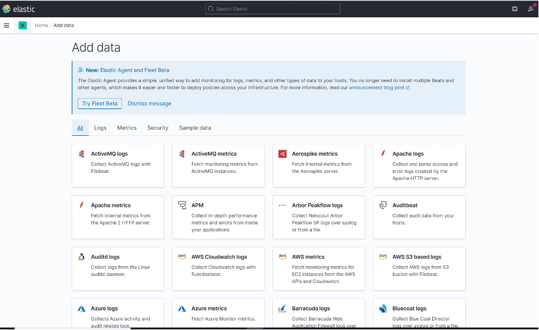Open the AWS metrics card title
The image size is (539, 330).
tap(308, 257)
